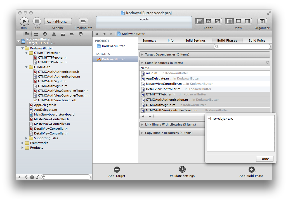This screenshot has width=288, height=202.
Task: Open related files grid menu
Action: 96,34
